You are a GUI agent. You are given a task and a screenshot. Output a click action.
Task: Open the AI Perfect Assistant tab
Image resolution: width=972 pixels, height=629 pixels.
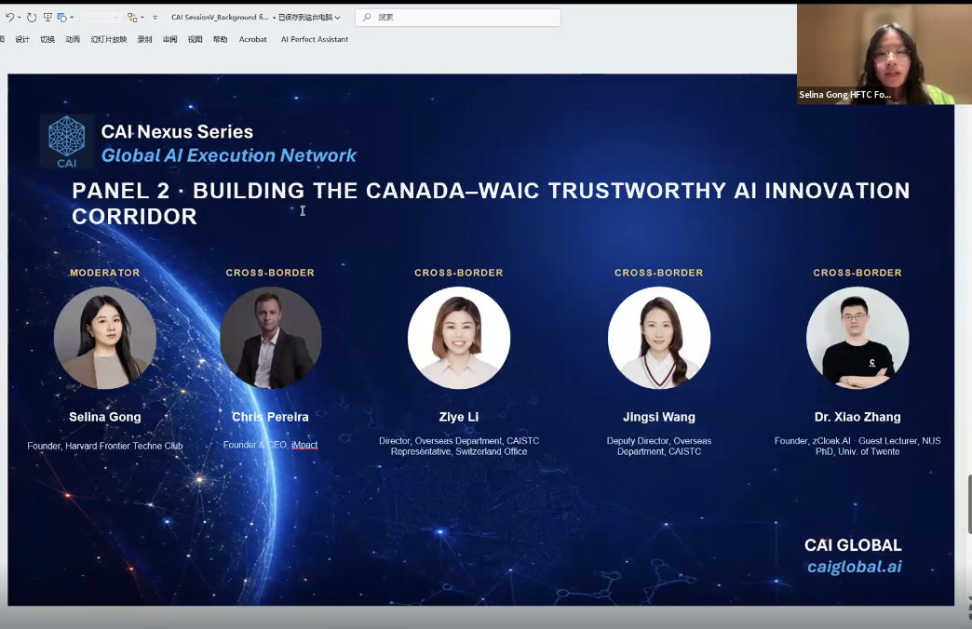click(315, 39)
